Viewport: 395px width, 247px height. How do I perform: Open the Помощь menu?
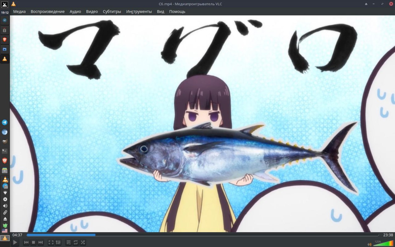click(177, 11)
